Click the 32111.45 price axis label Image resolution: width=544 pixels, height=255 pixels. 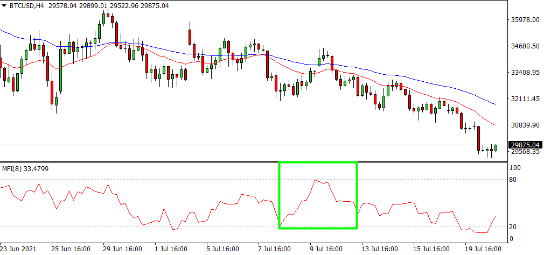(525, 99)
